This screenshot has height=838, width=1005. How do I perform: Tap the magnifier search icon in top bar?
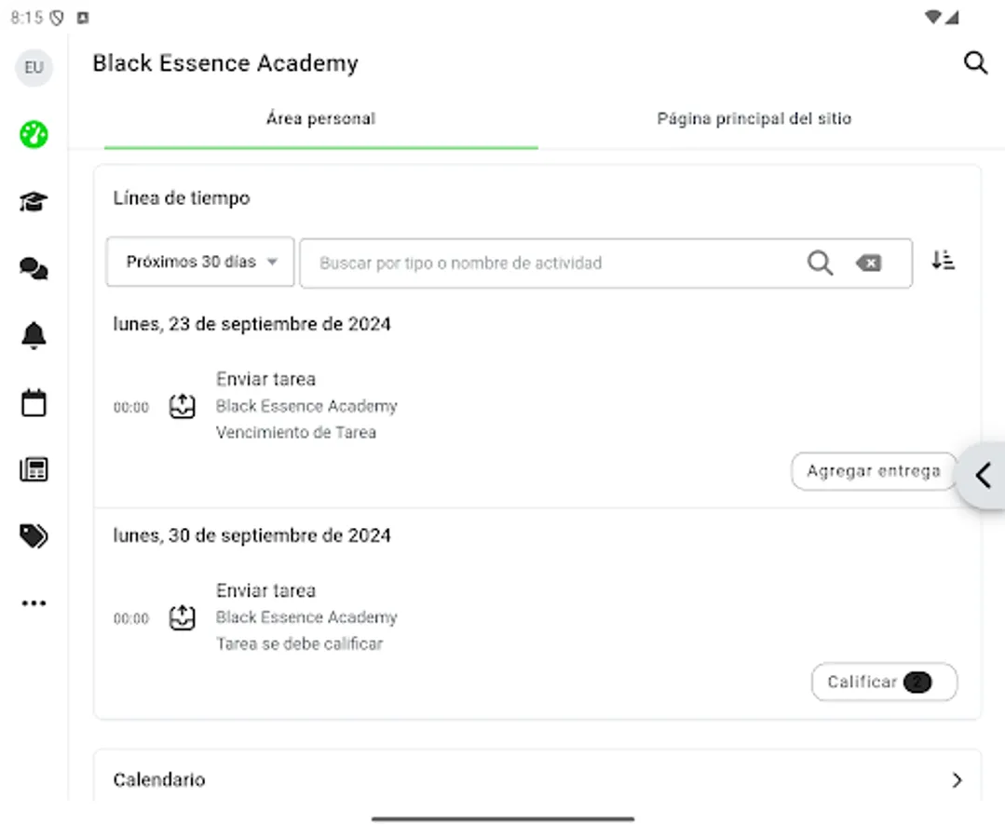975,62
